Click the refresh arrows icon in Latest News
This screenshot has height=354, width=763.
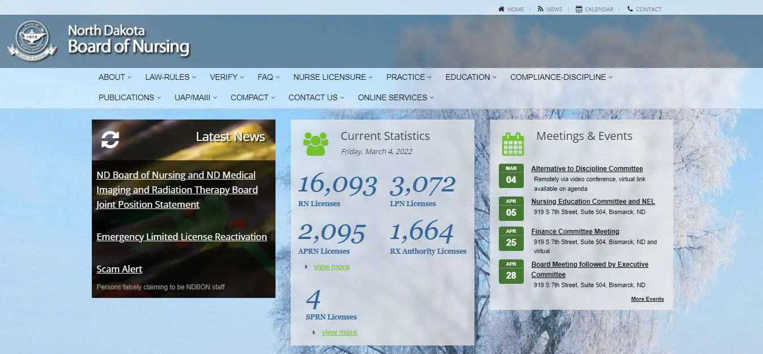[110, 139]
